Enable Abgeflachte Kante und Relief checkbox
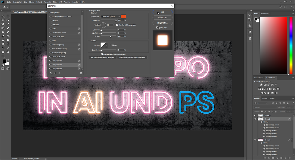The image size is (295, 160). pos(50,17)
